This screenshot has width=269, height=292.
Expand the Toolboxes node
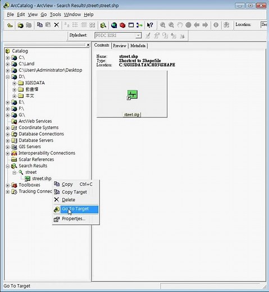[8, 185]
